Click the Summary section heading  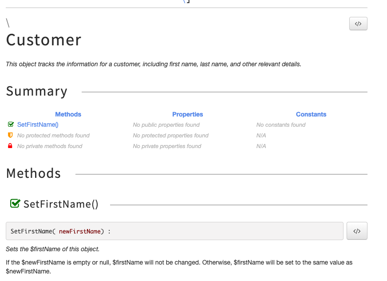tap(36, 91)
